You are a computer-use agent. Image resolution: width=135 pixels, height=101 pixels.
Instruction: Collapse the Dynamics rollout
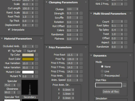(x=91, y=55)
